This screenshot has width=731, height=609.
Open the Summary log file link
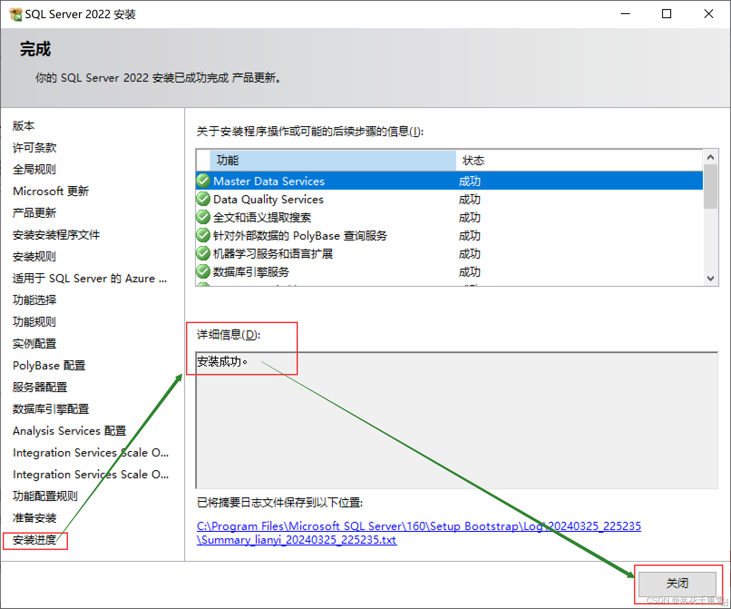click(x=419, y=533)
